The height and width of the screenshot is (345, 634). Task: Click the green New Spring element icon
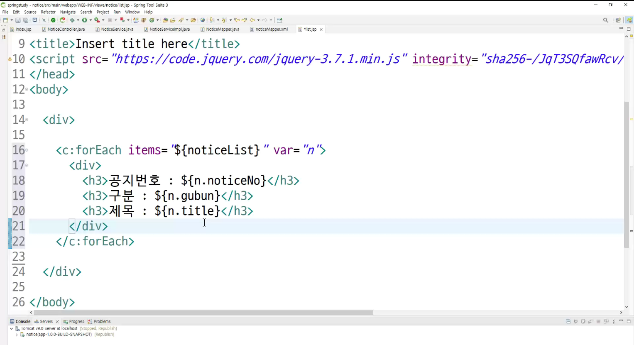click(152, 20)
